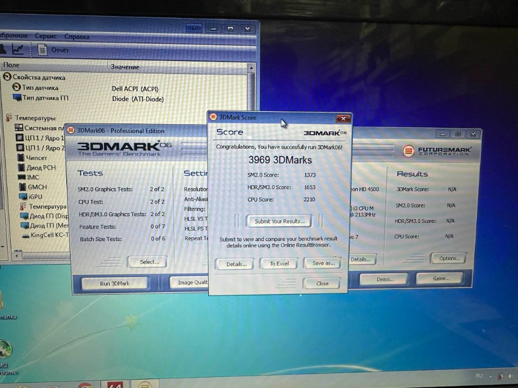Open the RU language indicator
This screenshot has height=388, width=518.
[479, 376]
